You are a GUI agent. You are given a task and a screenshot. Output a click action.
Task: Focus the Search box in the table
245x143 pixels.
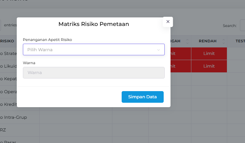point(242,26)
